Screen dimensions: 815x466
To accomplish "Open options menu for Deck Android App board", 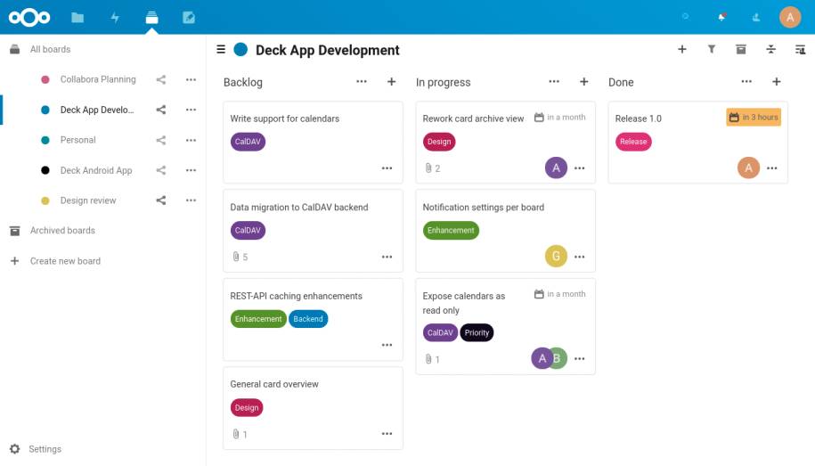I will coord(191,170).
